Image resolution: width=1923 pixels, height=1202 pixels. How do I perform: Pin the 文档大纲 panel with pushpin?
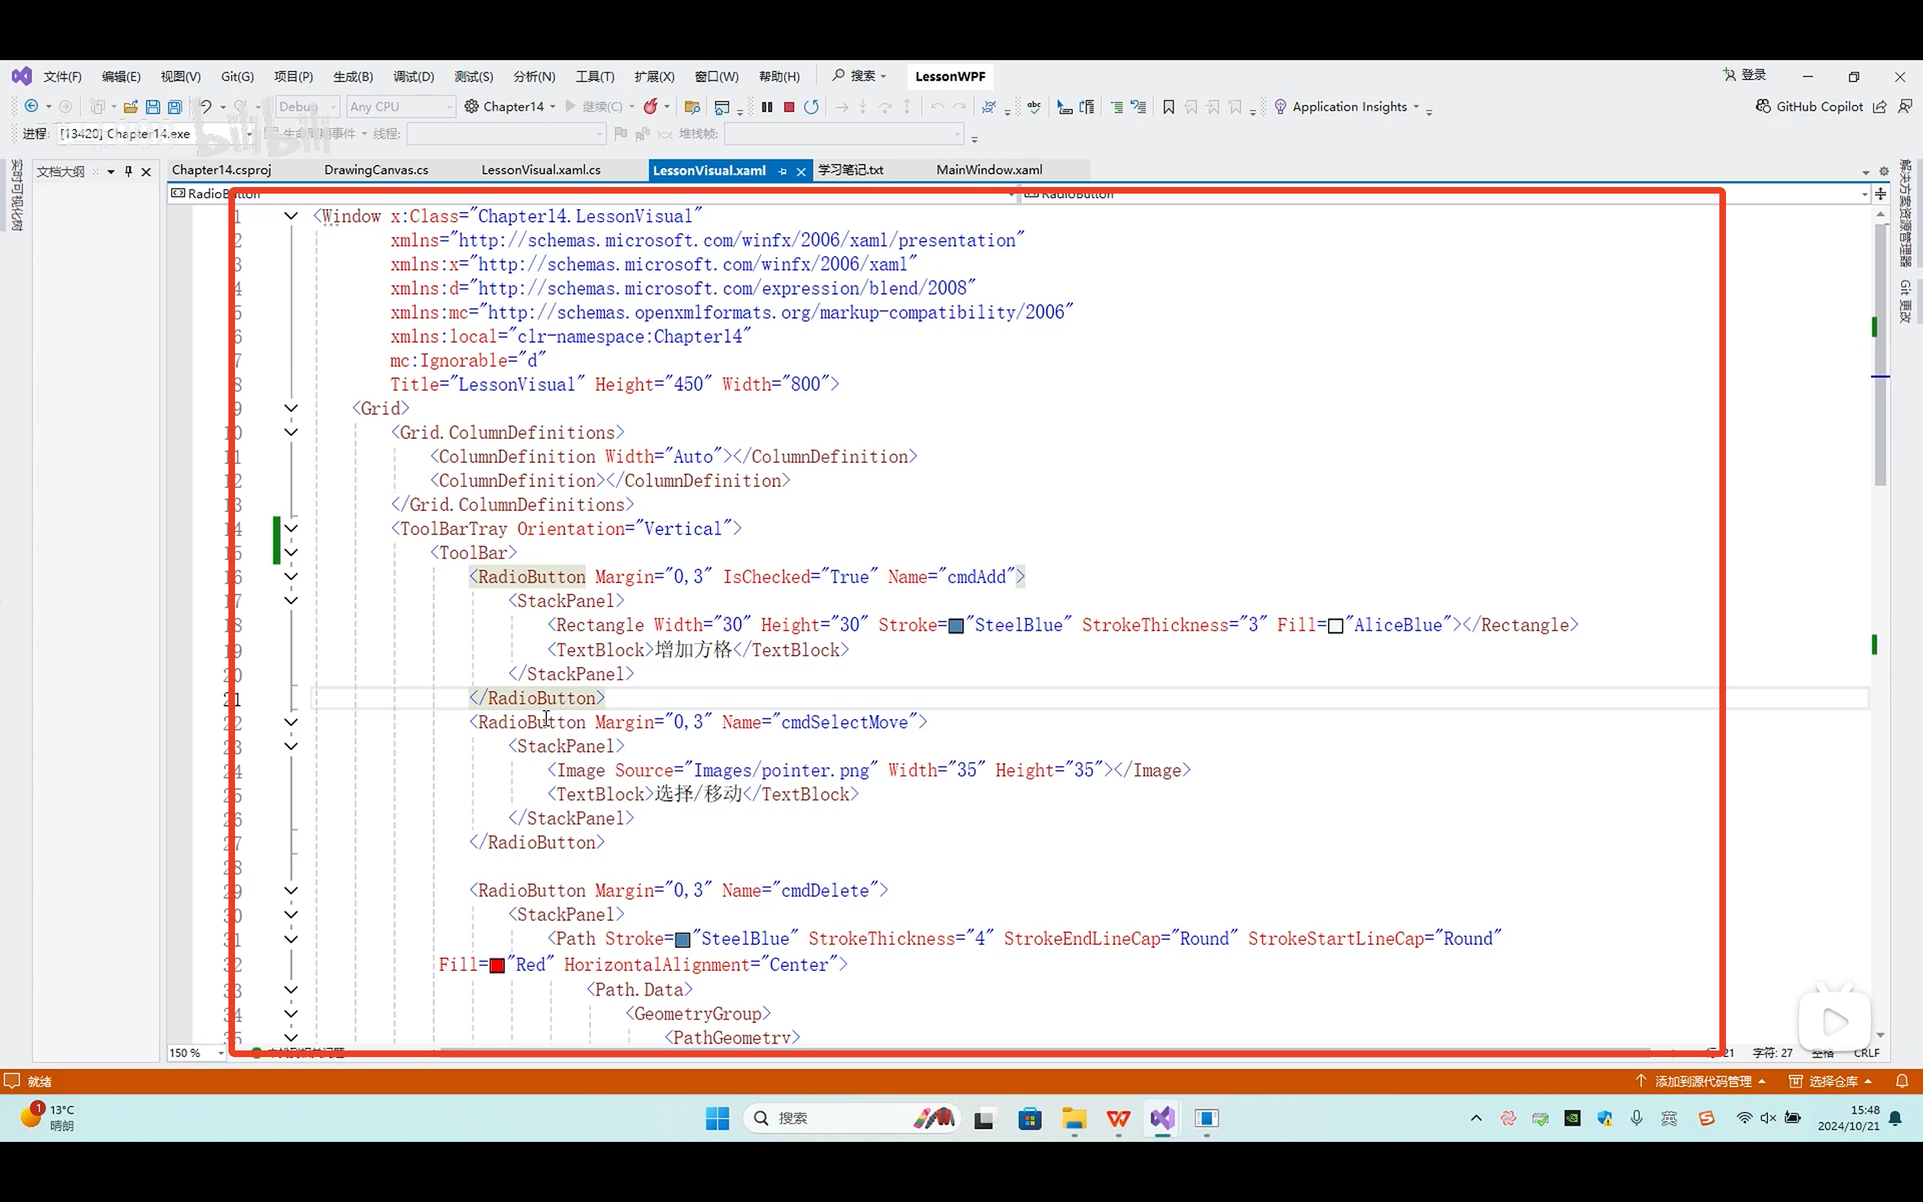[128, 171]
